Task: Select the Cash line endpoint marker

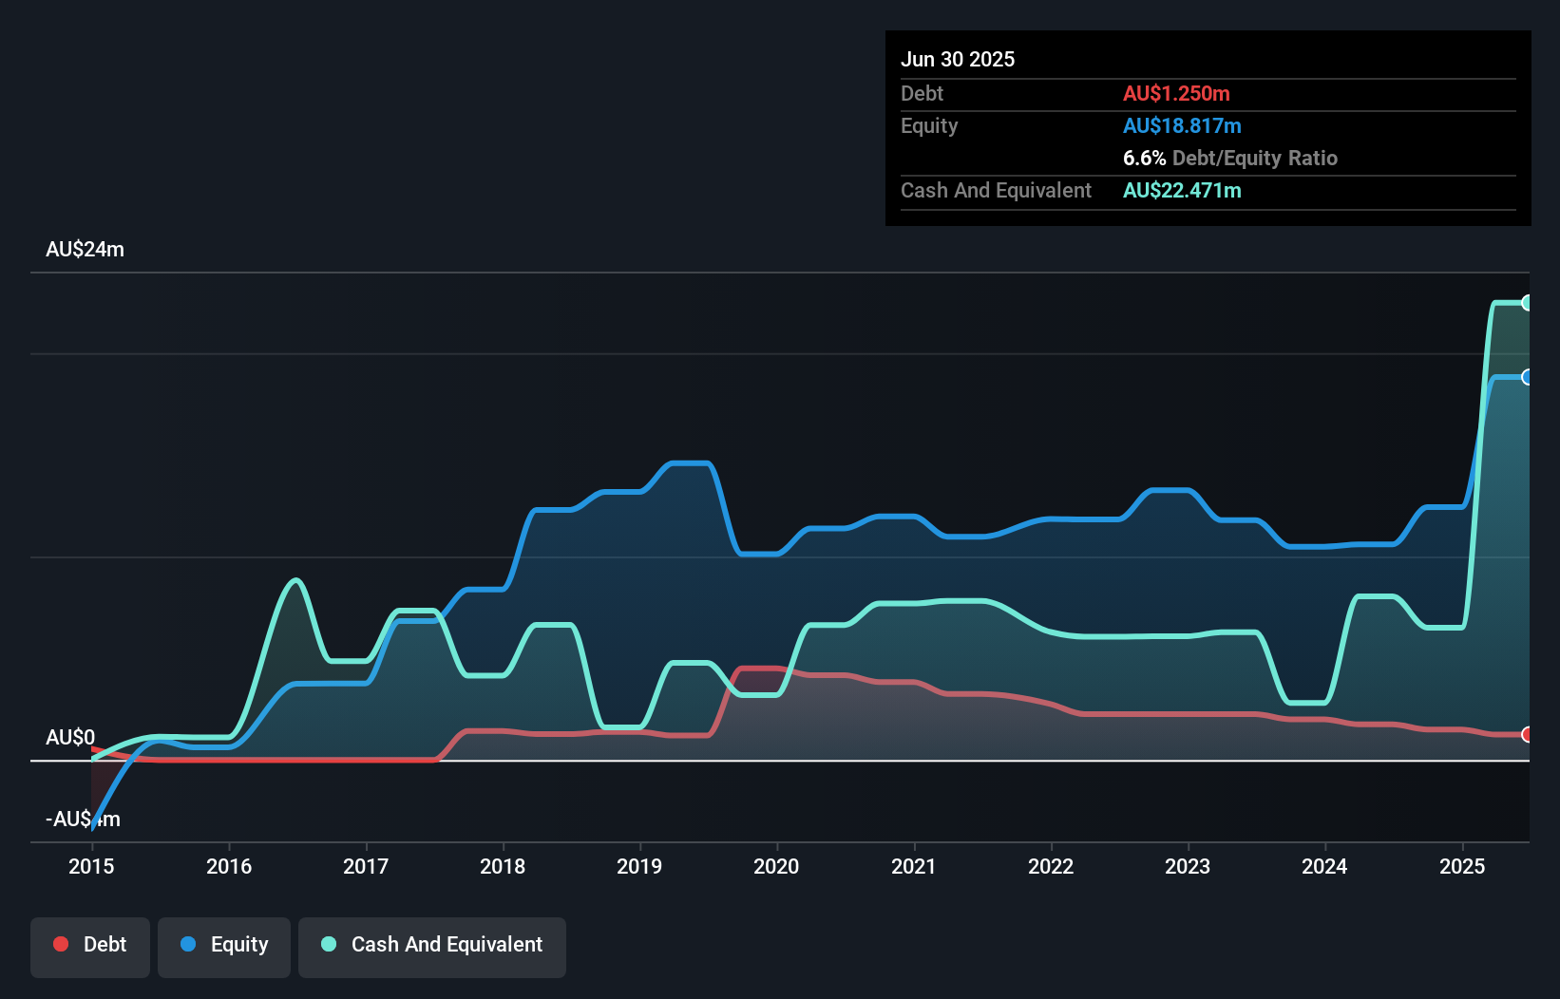Action: click(x=1527, y=302)
